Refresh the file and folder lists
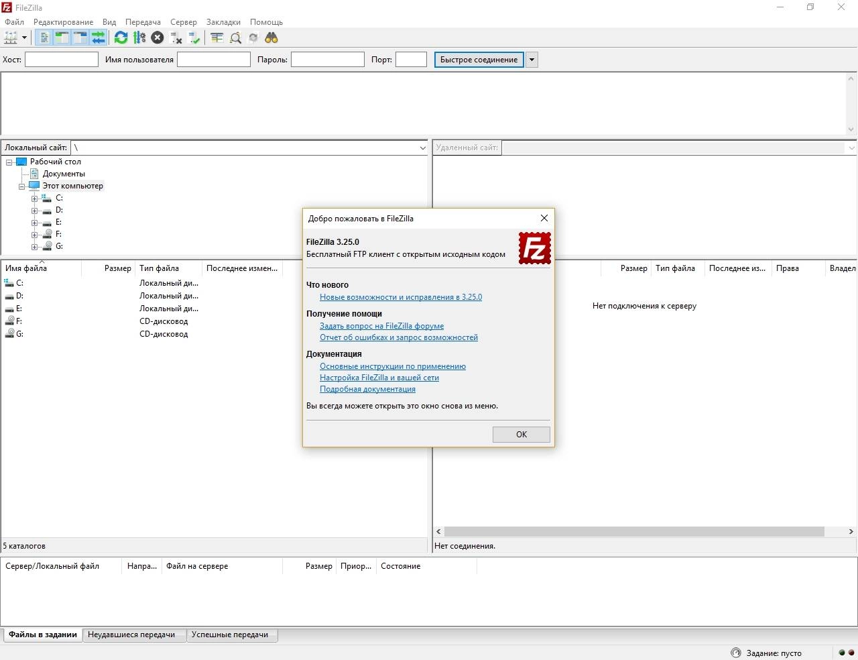The width and height of the screenshot is (858, 660). point(121,38)
